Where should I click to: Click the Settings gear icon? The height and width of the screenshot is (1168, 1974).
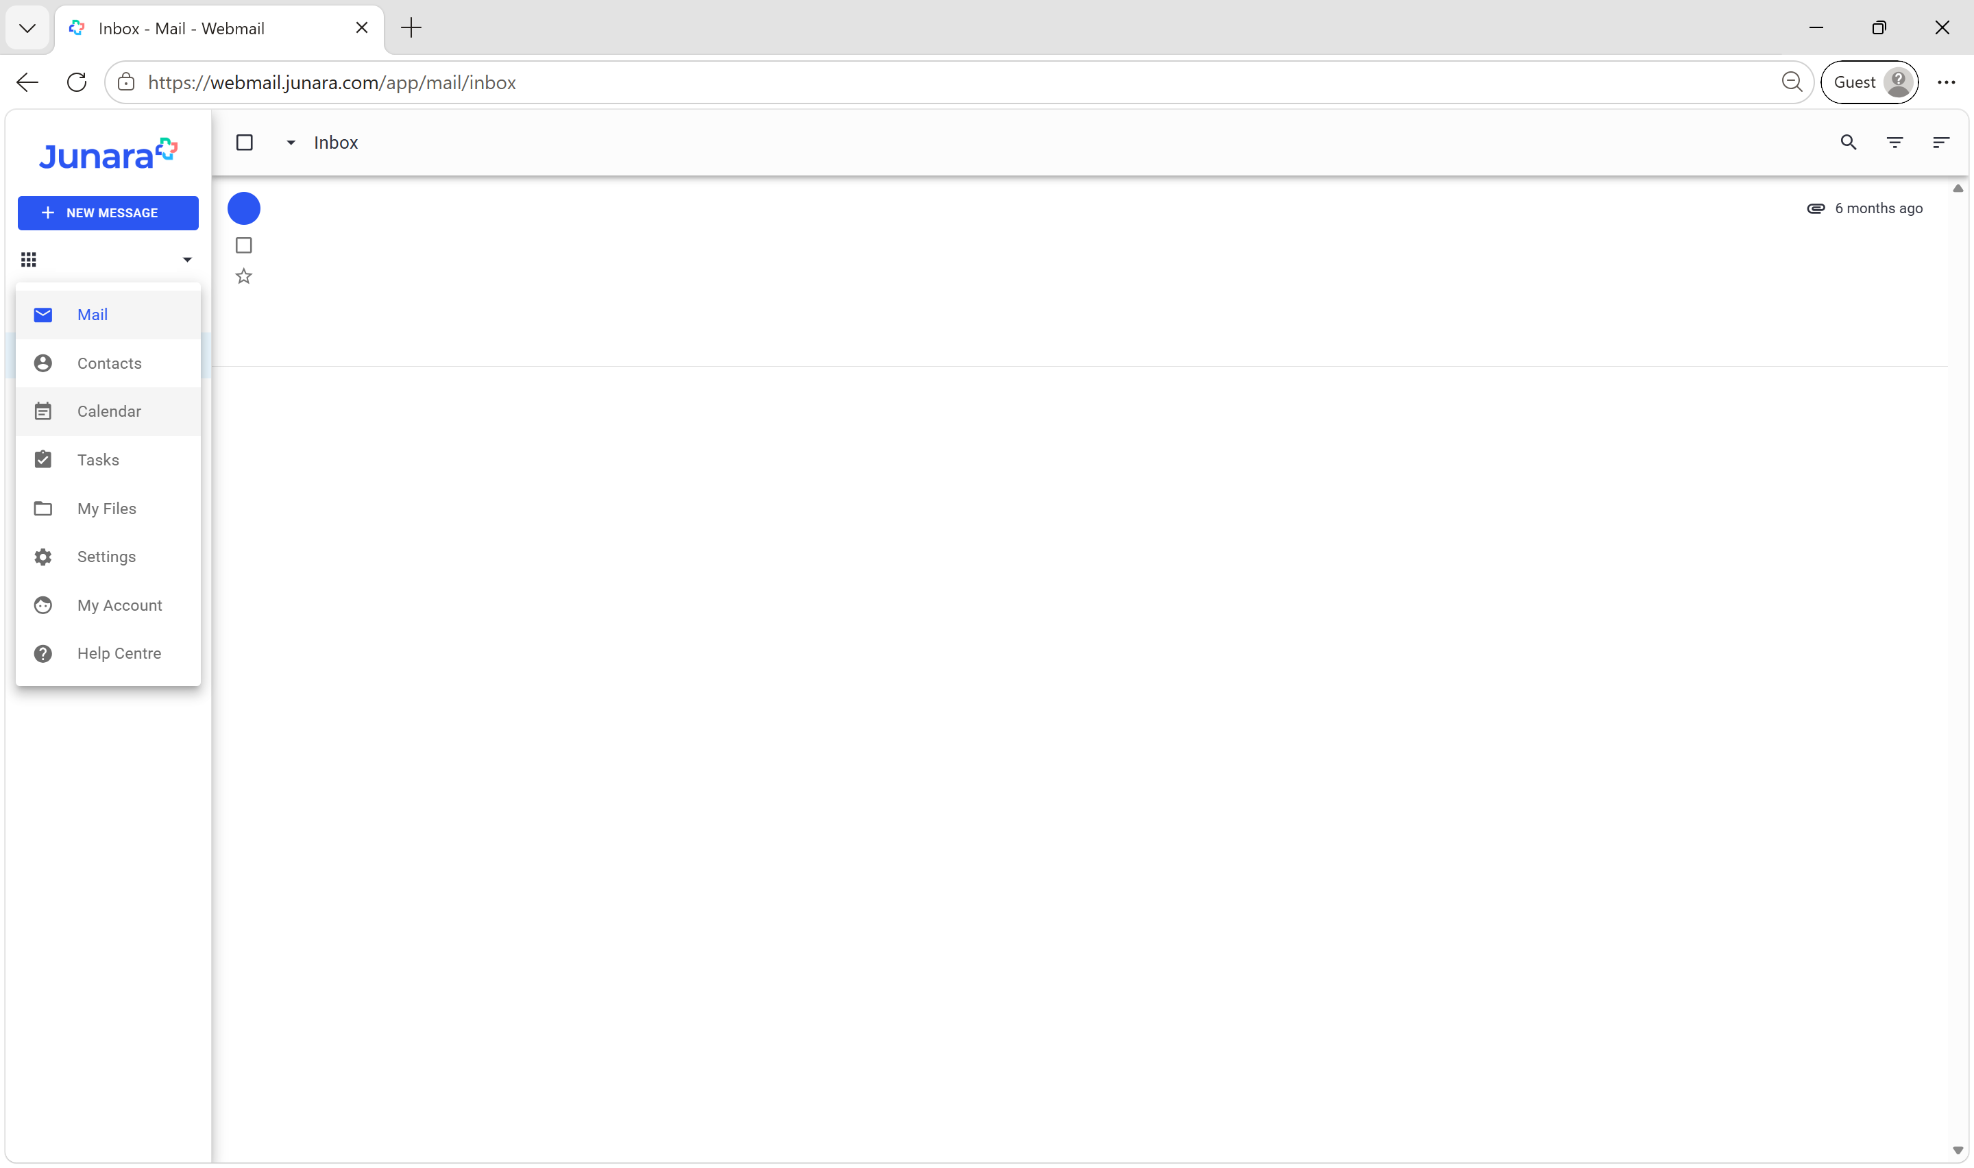(x=43, y=557)
